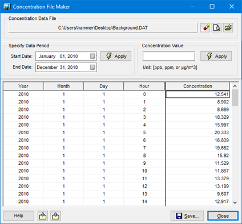Image resolution: width=242 pixels, height=224 pixels.
Task: Select the concentration cell showing 18.329
Action: coord(197,117)
